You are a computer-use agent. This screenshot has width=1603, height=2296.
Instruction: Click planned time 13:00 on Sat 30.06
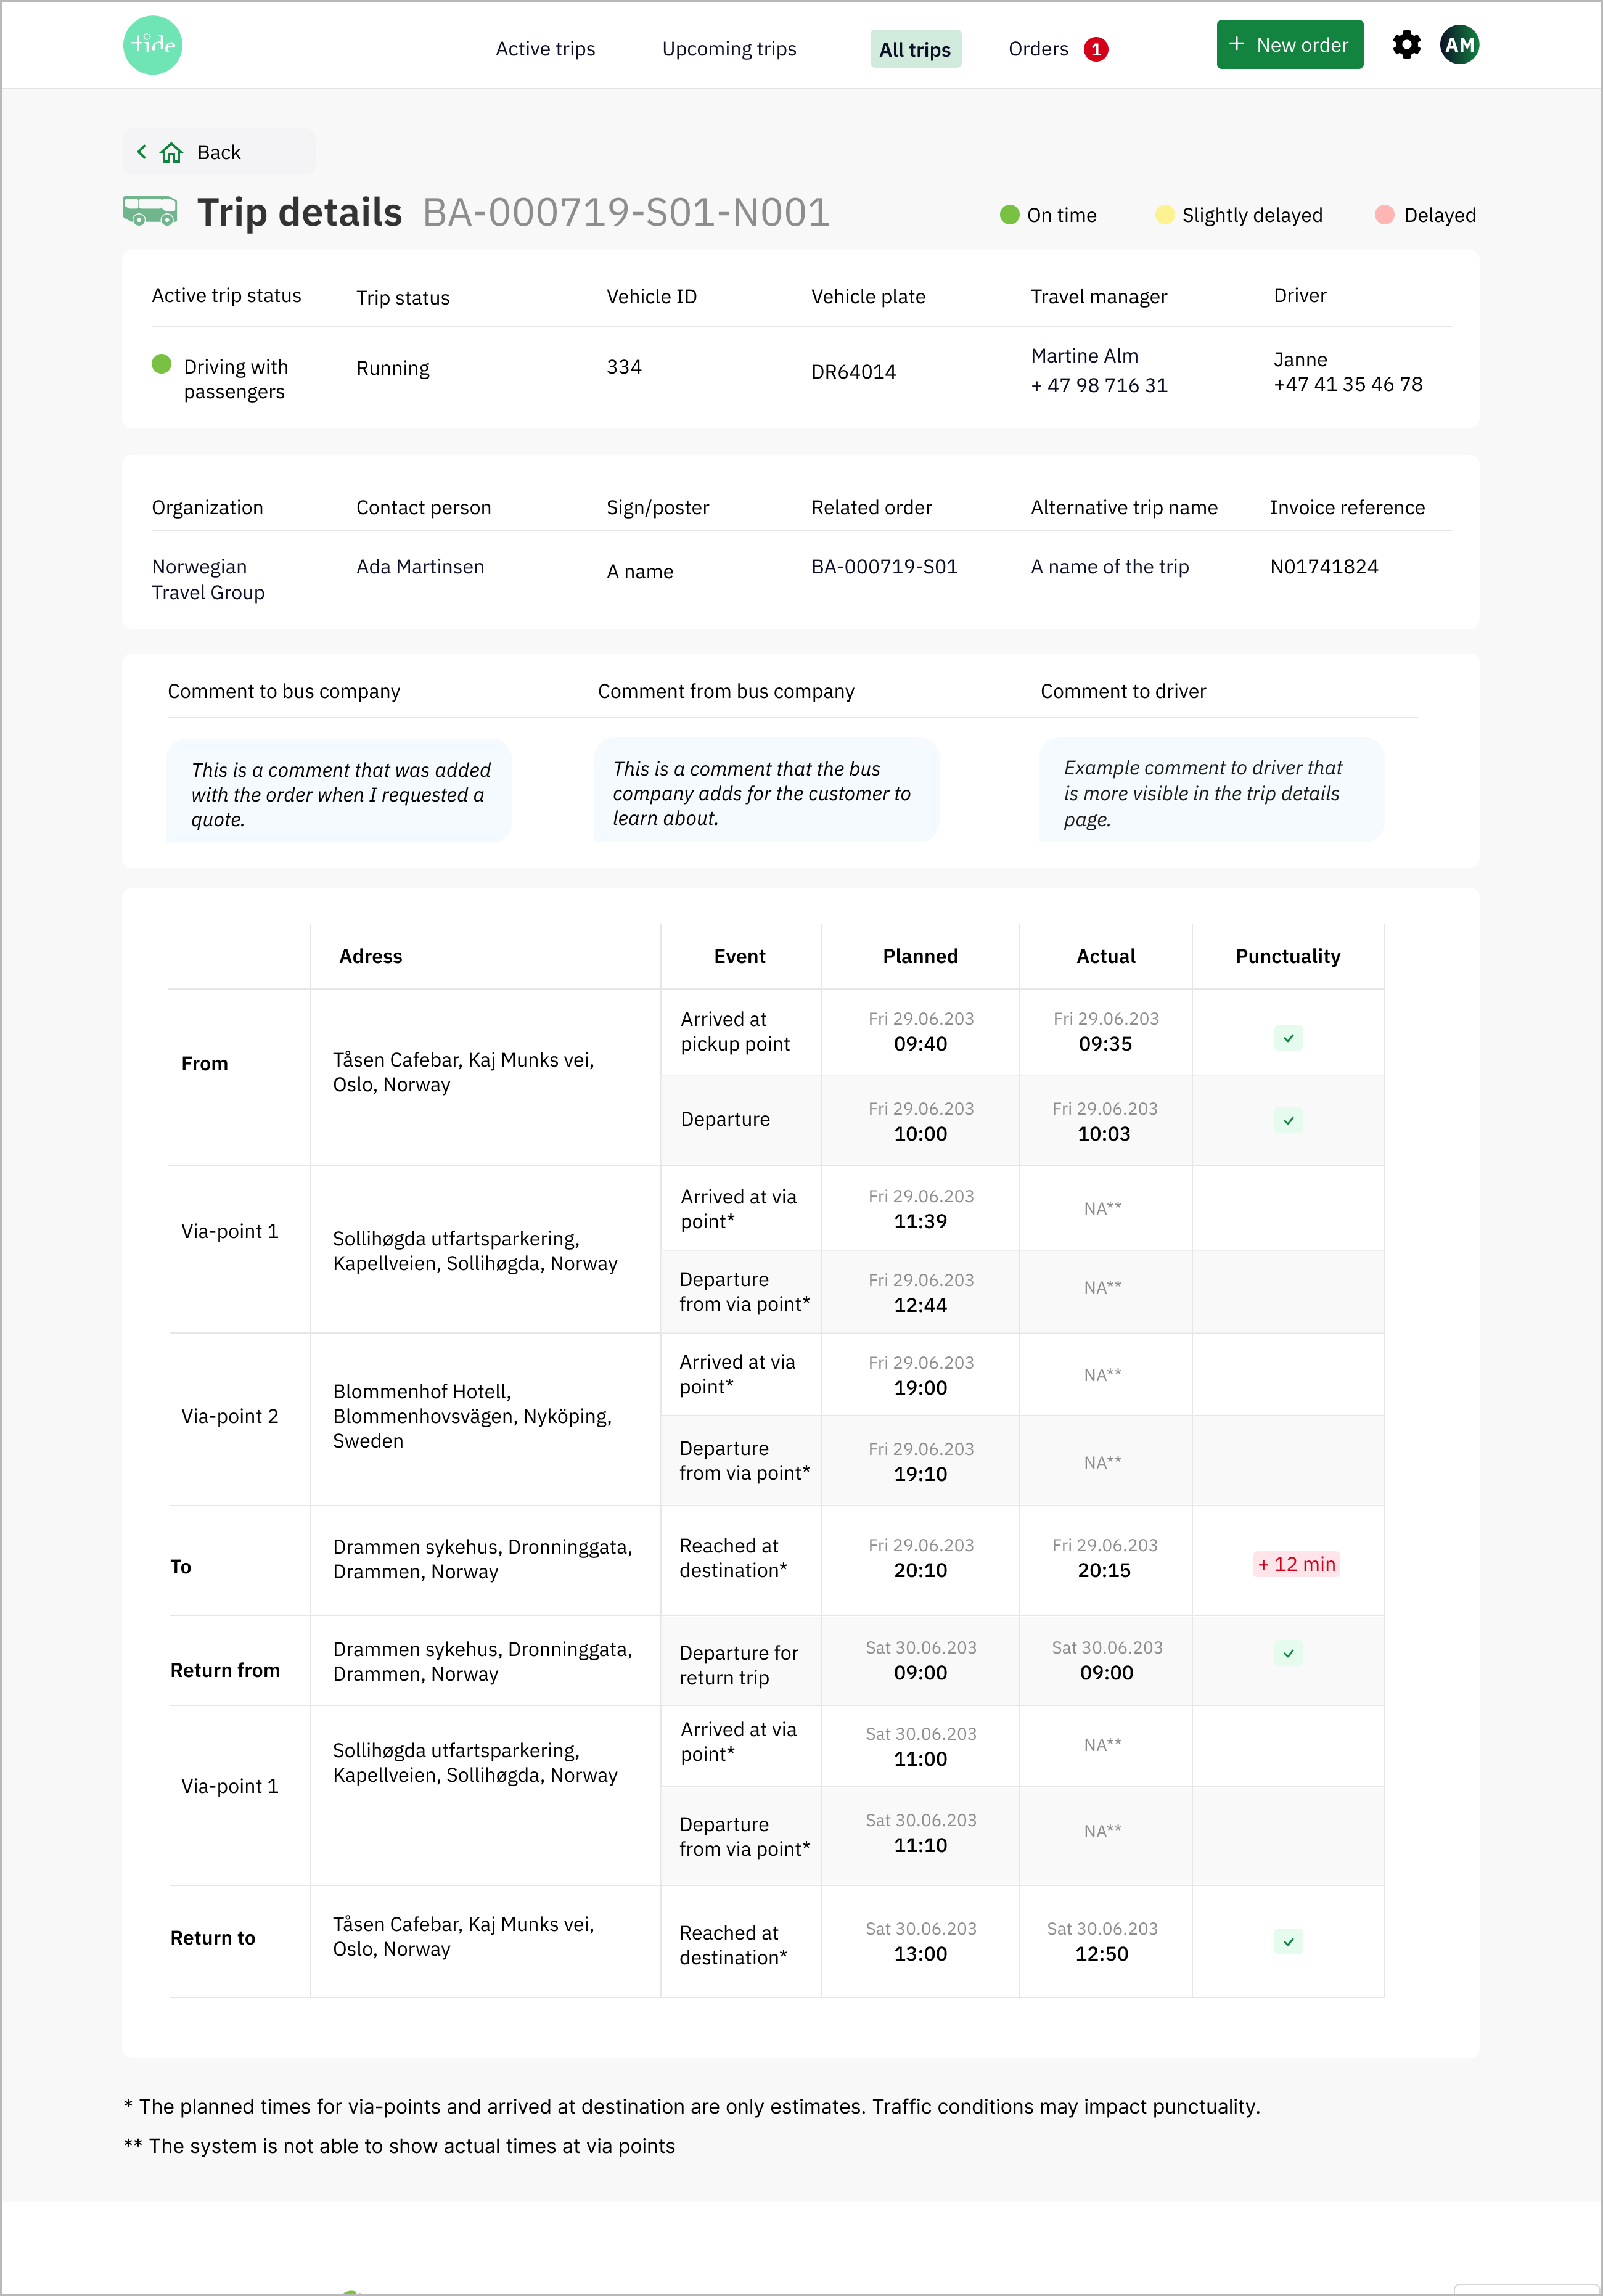920,1954
